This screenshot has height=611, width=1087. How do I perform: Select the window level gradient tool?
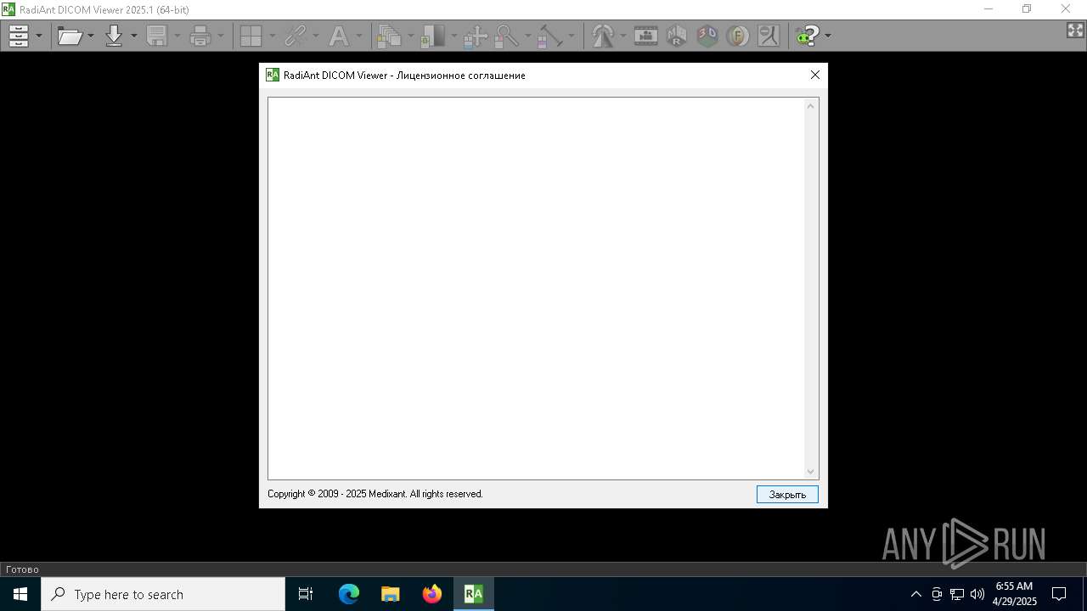click(433, 36)
